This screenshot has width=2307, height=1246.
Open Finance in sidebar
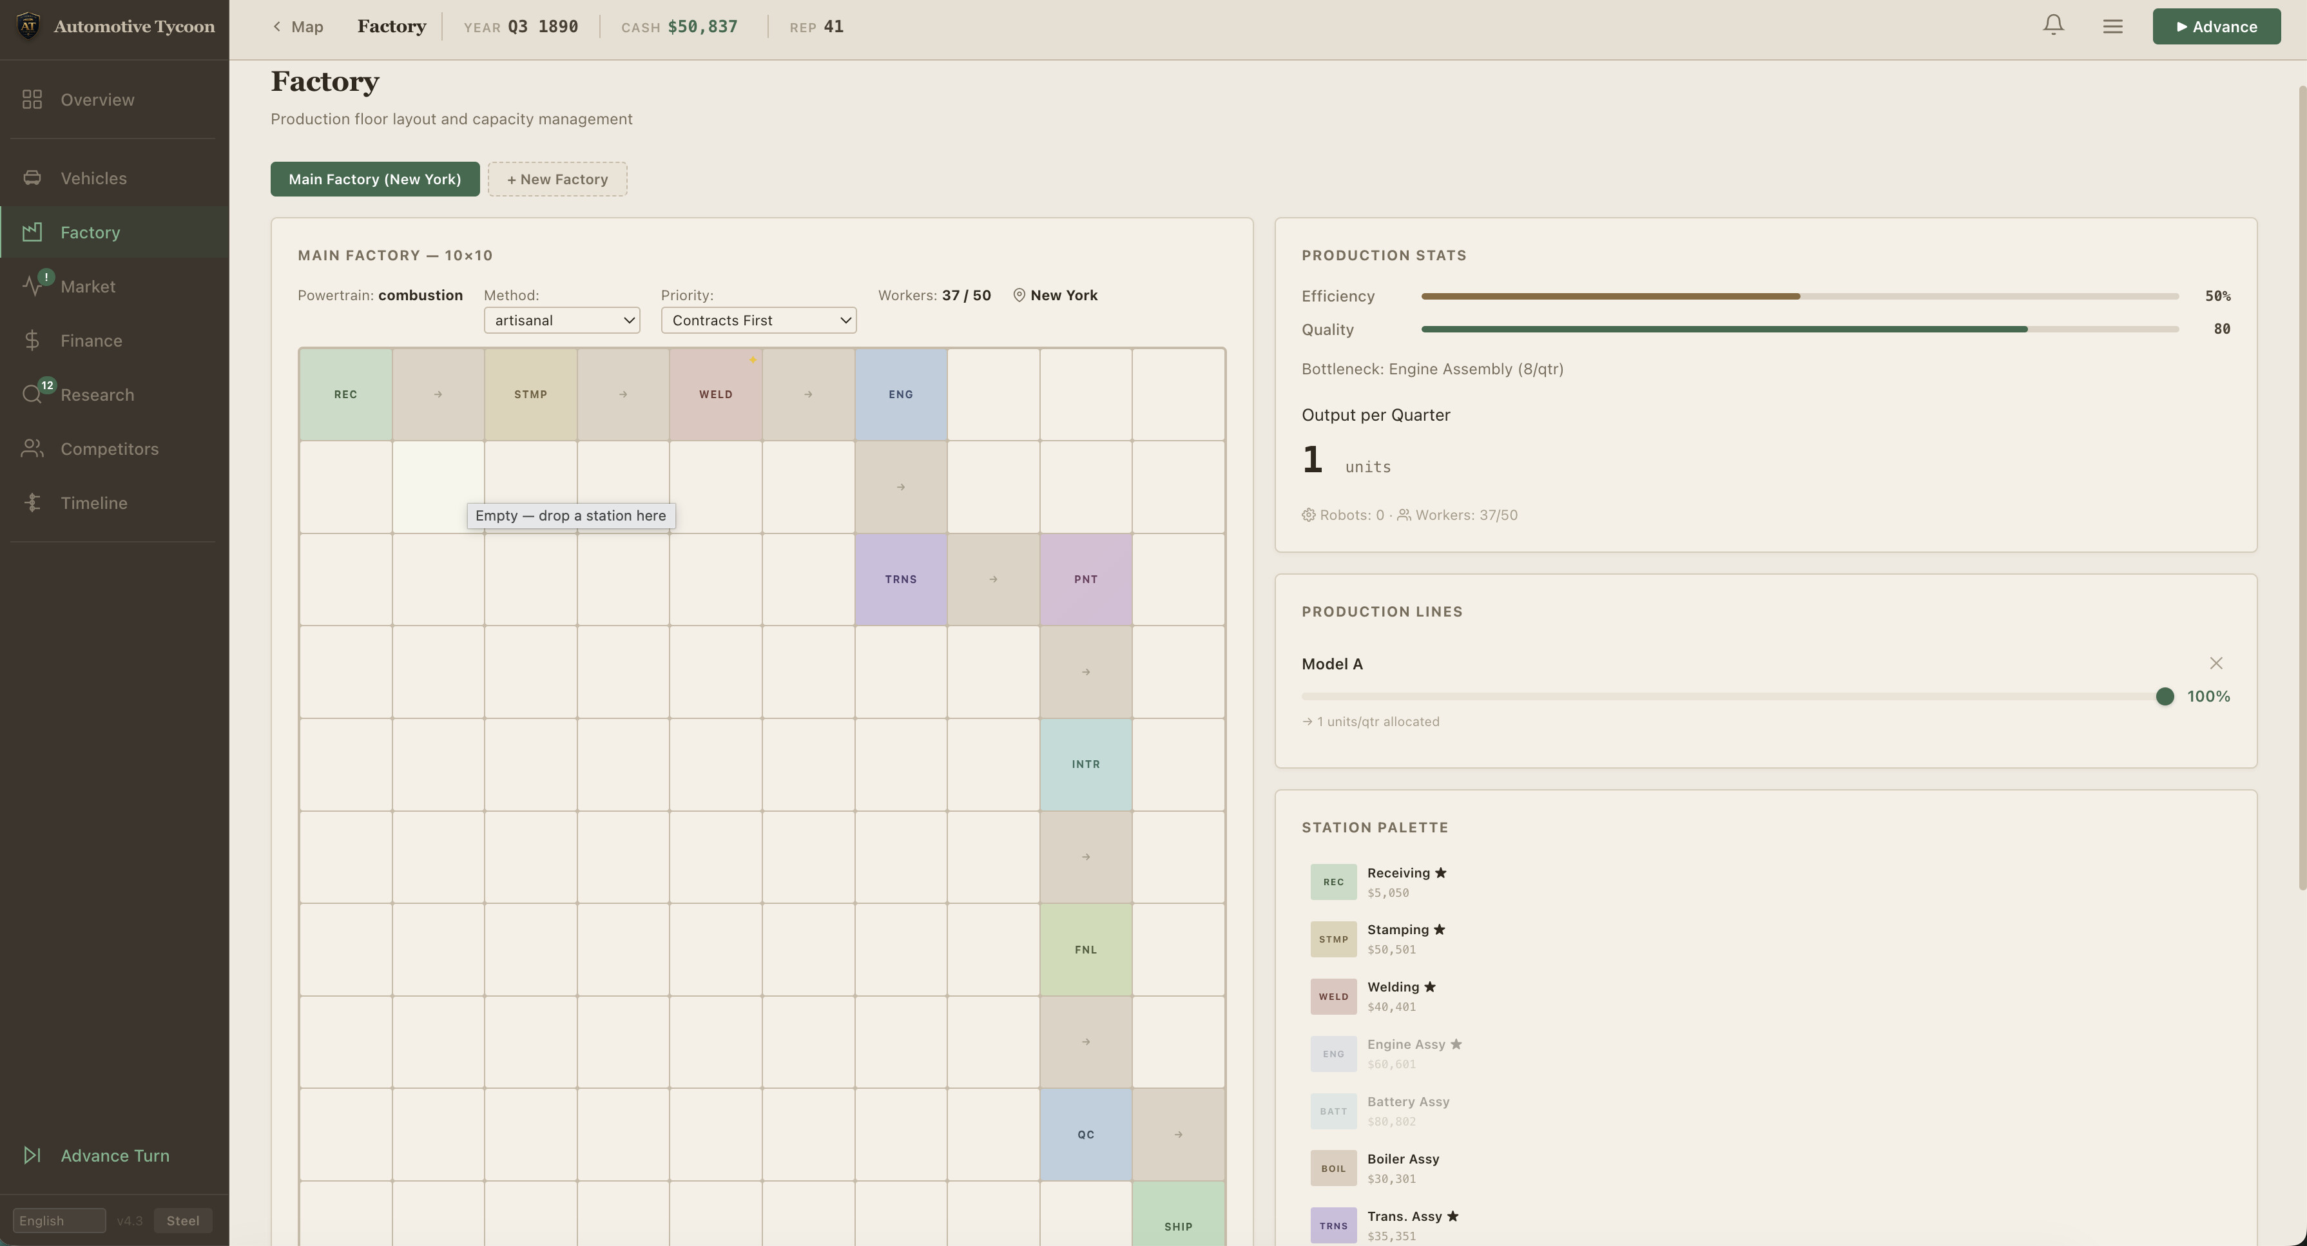[115, 340]
